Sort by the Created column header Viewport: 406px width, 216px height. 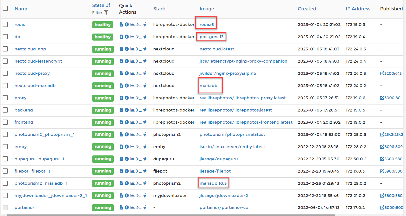pyautogui.click(x=307, y=9)
